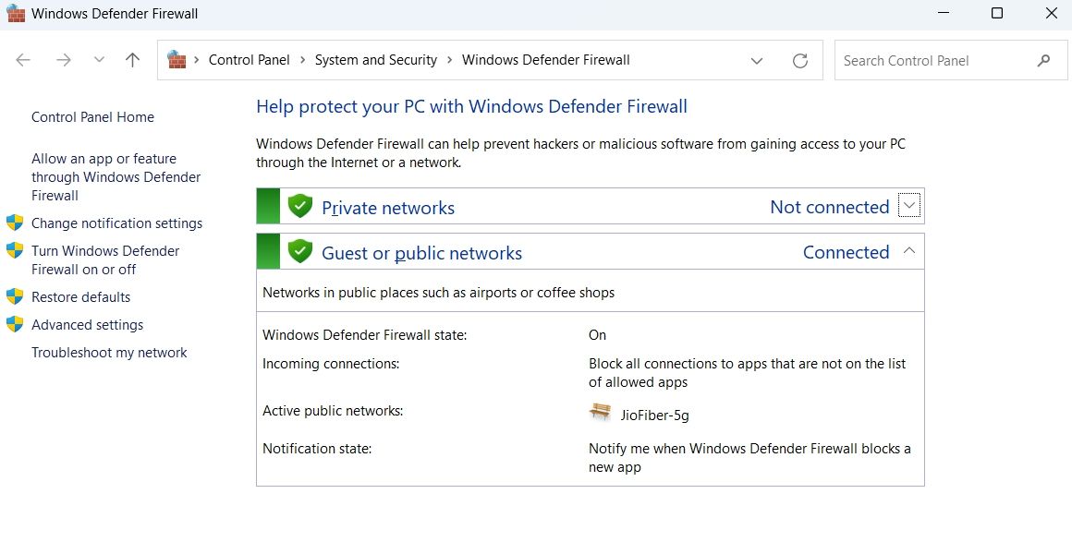Click the Up directory arrow
Screen dimensions: 1072x554
tap(132, 60)
